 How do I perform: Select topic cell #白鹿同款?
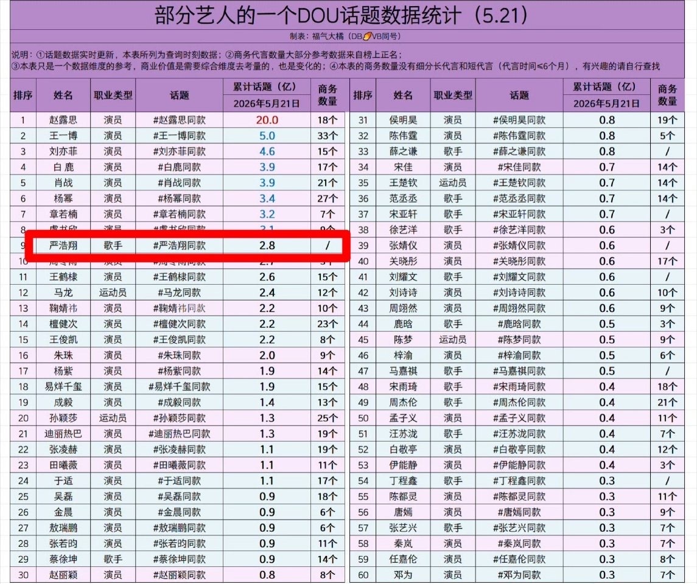[179, 167]
